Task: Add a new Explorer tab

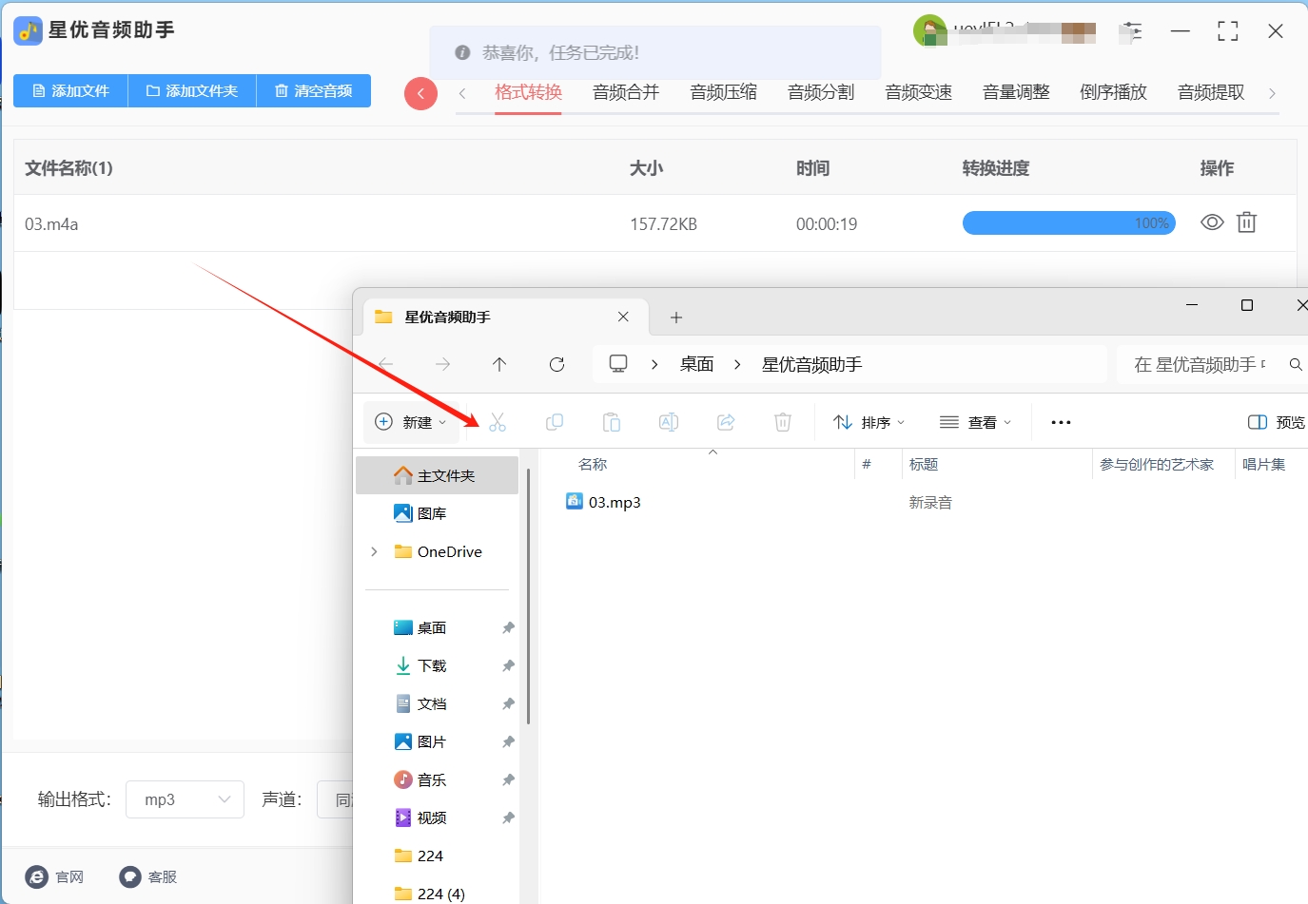Action: tap(676, 317)
